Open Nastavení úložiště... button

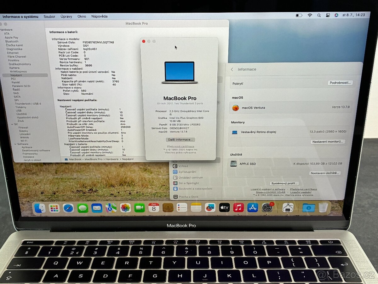point(325,173)
